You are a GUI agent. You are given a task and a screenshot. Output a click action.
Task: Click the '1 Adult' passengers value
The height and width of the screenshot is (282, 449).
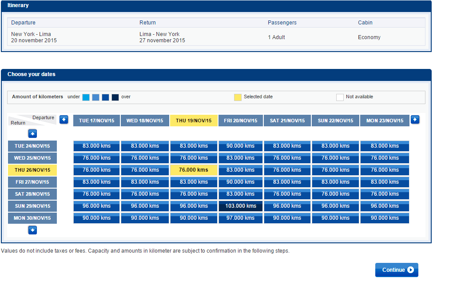tap(276, 37)
